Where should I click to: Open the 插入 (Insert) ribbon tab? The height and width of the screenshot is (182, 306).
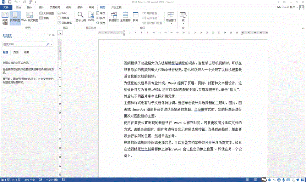tap(29, 7)
